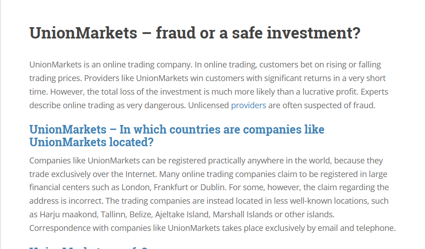Viewport: 425px width, 249px height.
Task: Click the "UnionMarkets – fraud or a safe investment?" title
Action: click(x=194, y=33)
